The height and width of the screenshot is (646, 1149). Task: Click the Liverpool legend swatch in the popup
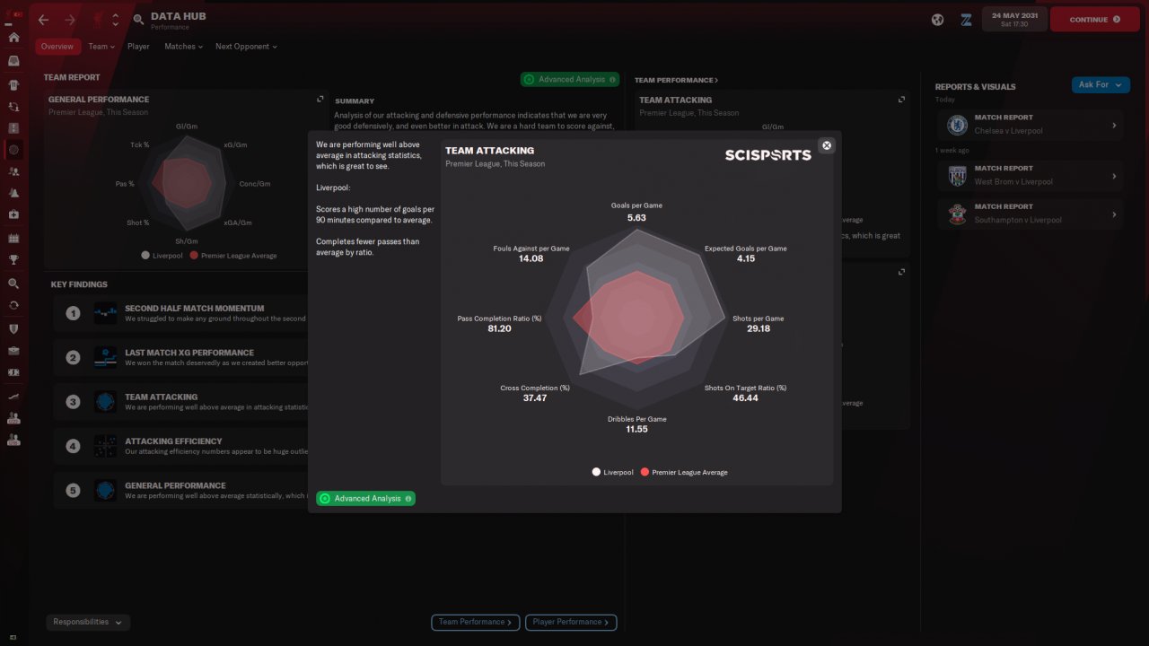[596, 472]
